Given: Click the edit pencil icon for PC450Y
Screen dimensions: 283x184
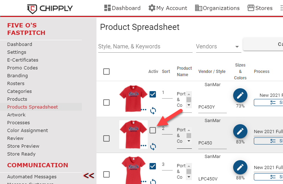Looking at the screenshot, I should click(x=240, y=95).
